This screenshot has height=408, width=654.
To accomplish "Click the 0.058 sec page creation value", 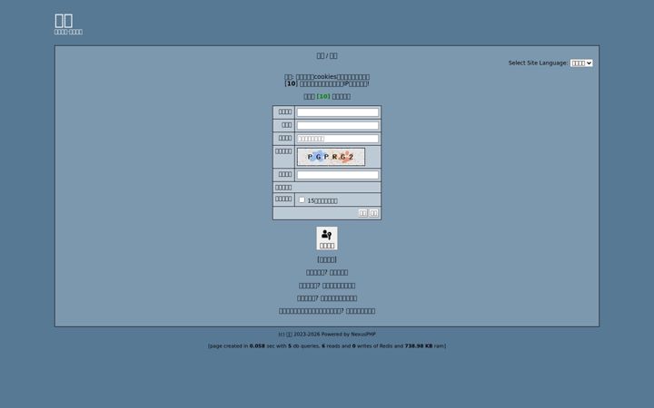I will click(257, 345).
